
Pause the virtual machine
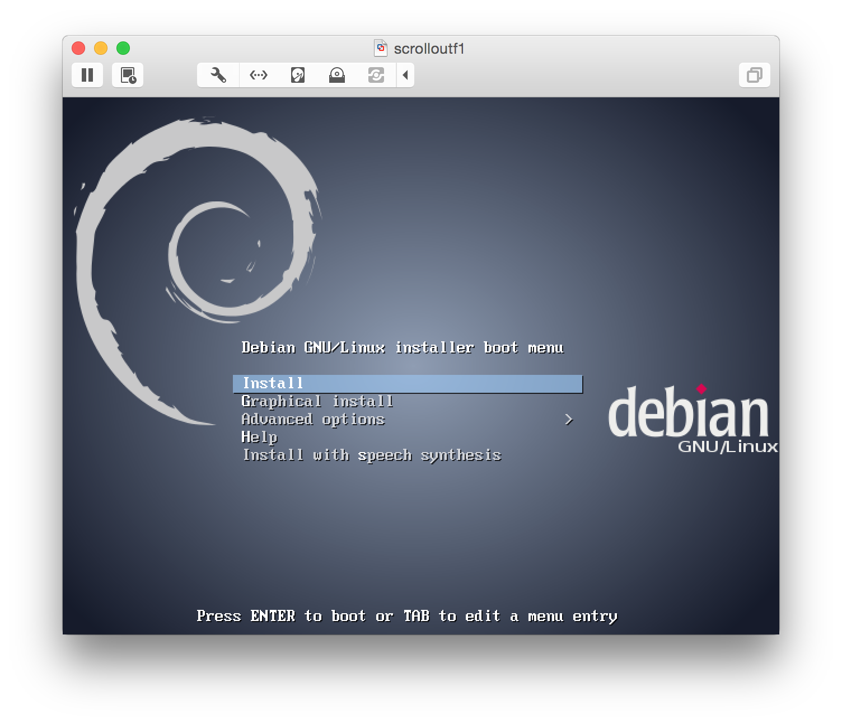(x=87, y=75)
